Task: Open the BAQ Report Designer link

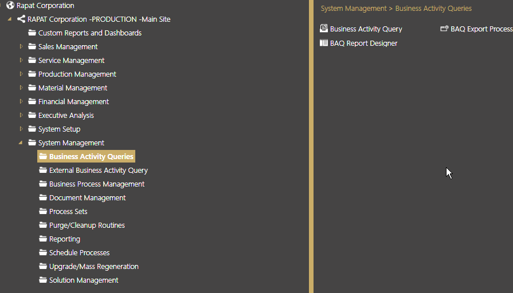Action: coord(363,43)
